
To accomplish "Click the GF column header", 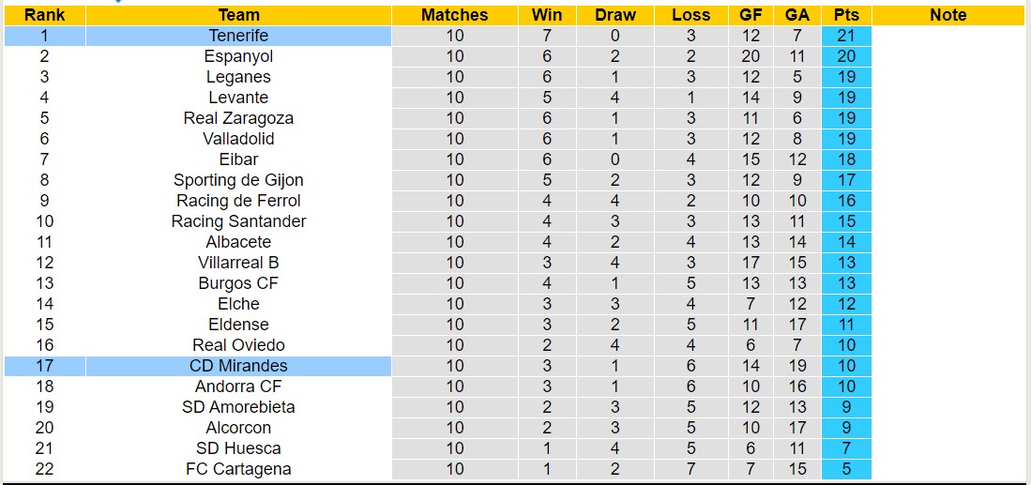I will click(751, 15).
